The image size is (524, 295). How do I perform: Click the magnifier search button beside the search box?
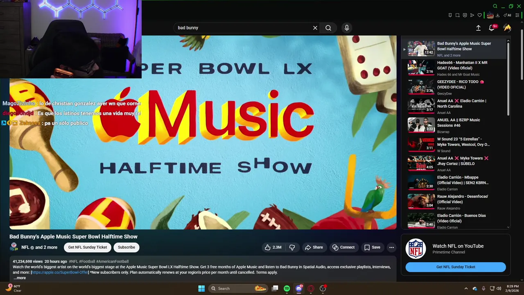(328, 28)
